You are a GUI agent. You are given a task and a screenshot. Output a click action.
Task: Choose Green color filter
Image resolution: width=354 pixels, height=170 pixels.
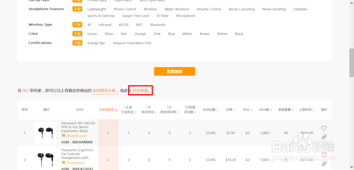[x=92, y=34]
